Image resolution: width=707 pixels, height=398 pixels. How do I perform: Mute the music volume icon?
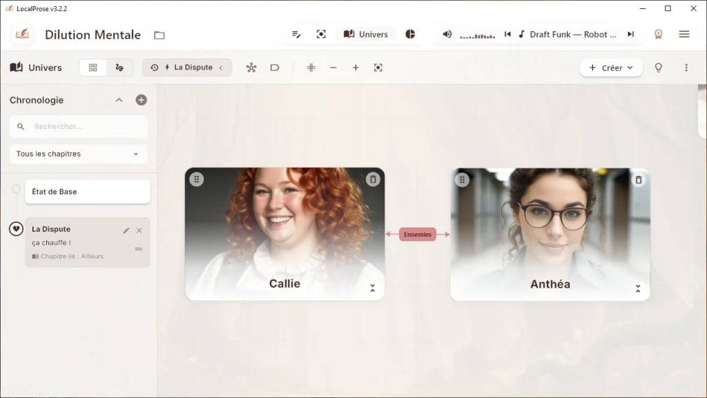[x=447, y=34]
